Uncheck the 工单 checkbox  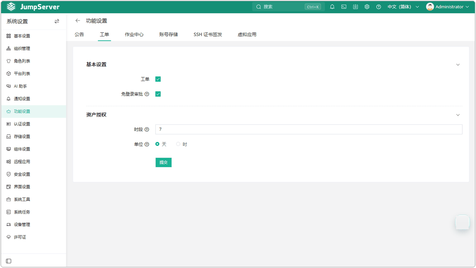(158, 79)
